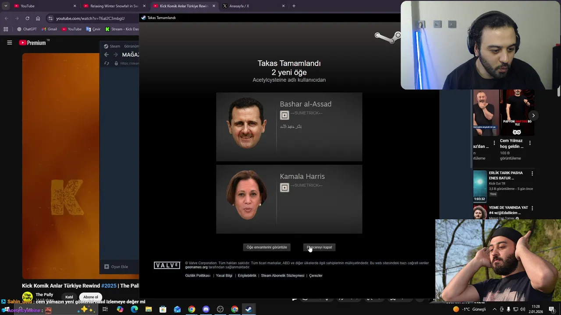
Task: Close the first 'YouTube' tab
Action: point(75,6)
